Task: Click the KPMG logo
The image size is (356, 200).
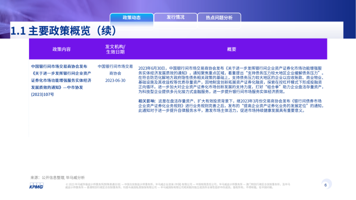Action: click(x=36, y=186)
